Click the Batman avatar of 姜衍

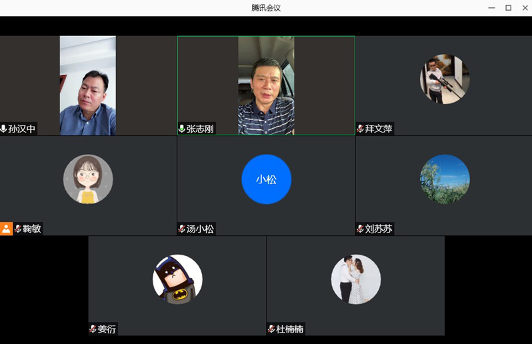click(x=177, y=279)
